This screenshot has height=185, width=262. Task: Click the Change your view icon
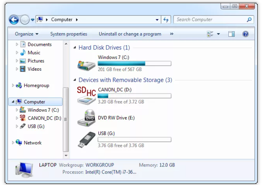pos(210,34)
